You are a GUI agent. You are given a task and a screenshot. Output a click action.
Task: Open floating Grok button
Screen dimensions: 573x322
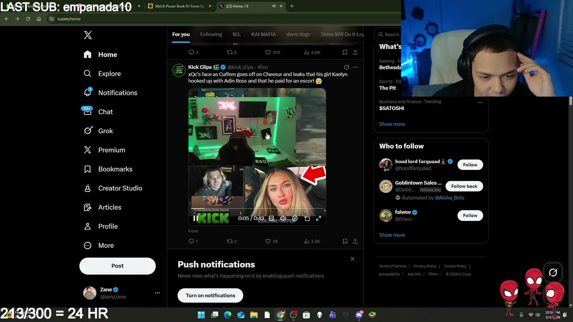tap(553, 273)
